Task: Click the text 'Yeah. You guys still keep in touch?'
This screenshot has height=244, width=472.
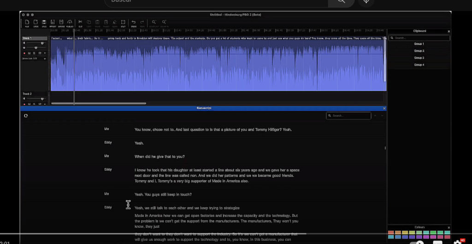Action: click(163, 195)
